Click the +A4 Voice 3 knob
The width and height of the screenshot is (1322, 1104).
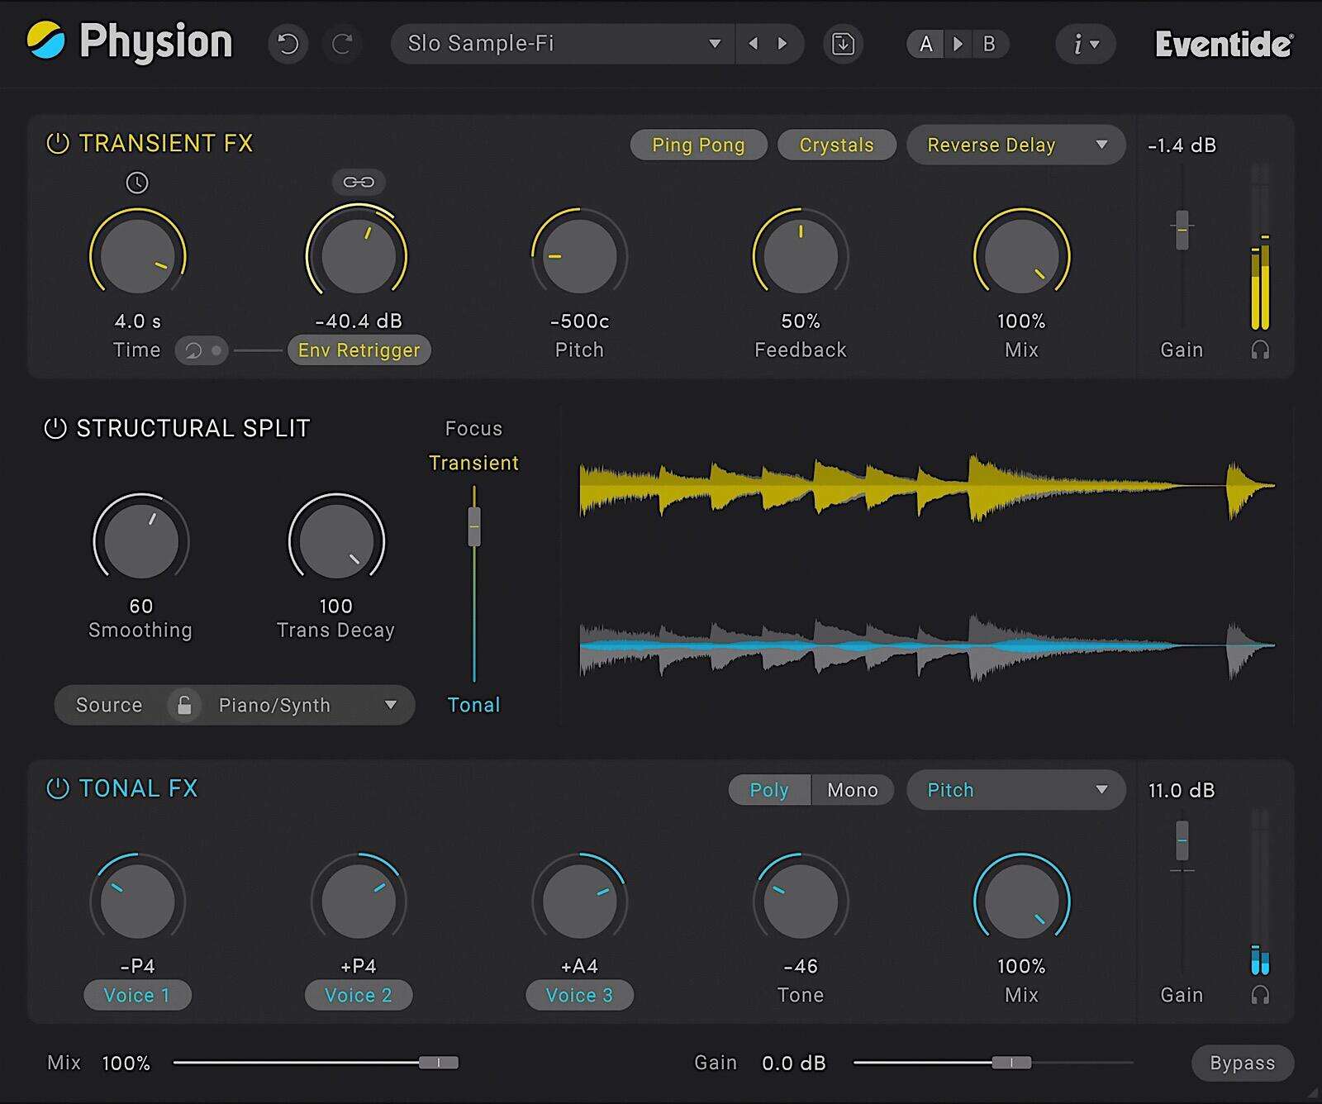(579, 901)
